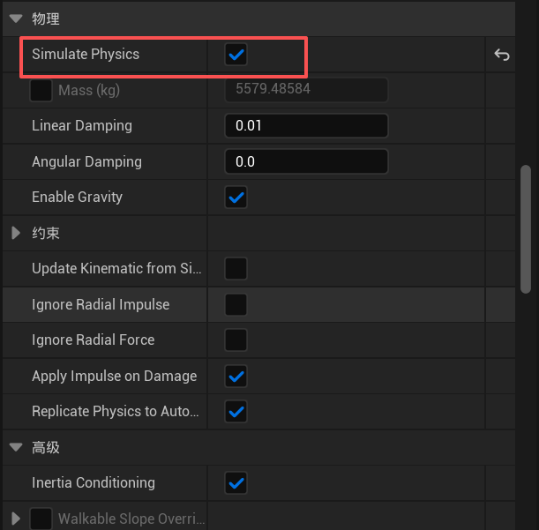Collapse the 物理 section
Viewport: 539px width, 530px height.
16,19
